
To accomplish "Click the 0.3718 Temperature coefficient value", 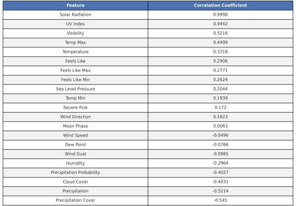I will [221, 52].
